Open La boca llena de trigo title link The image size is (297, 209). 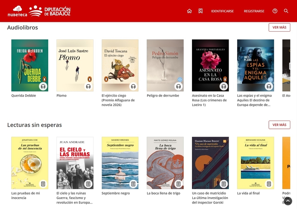pyautogui.click(x=163, y=193)
